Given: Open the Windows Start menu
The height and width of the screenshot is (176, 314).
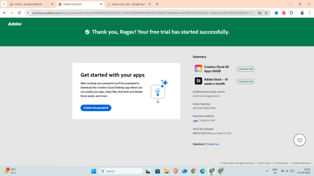Looking at the screenshot, I should tap(94, 171).
